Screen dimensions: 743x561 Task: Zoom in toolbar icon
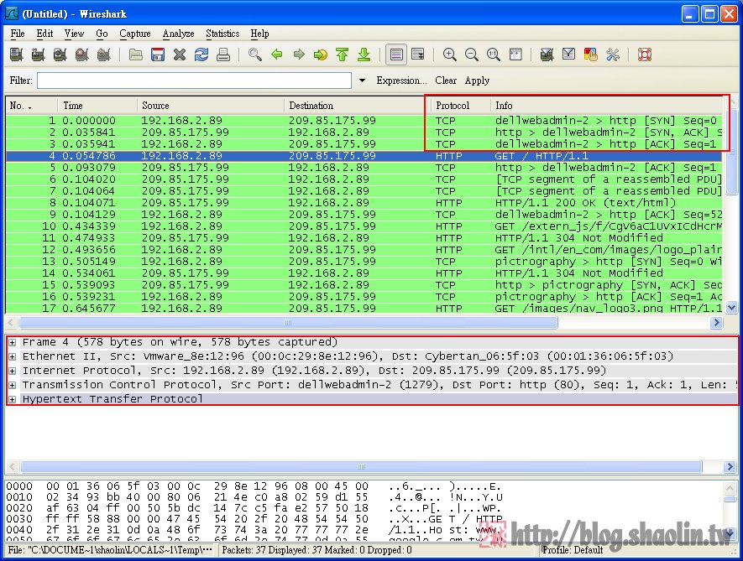[x=450, y=55]
